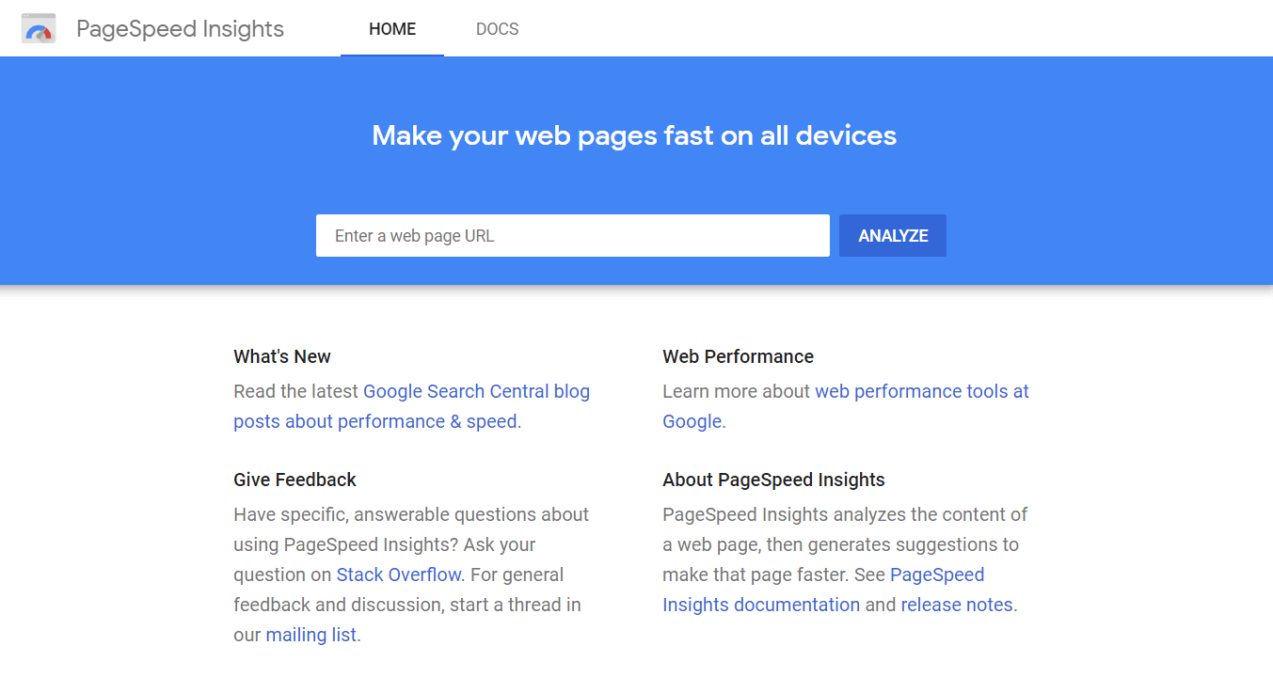This screenshot has width=1273, height=677.
Task: Click the About PageSpeed Insights heading
Action: click(773, 480)
